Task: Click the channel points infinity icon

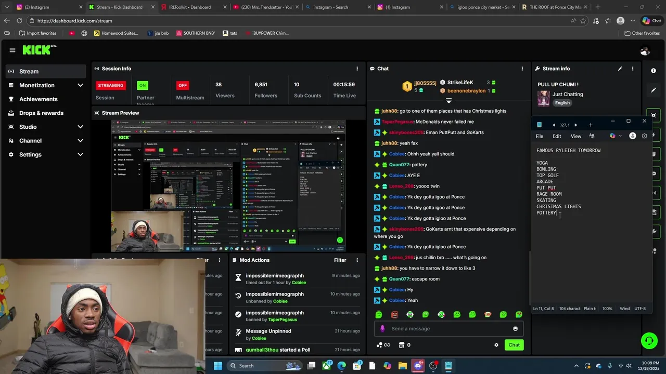Action: click(387, 345)
